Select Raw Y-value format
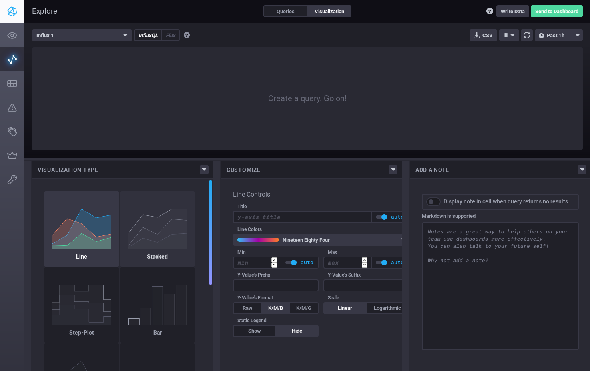590x371 pixels. [247, 308]
